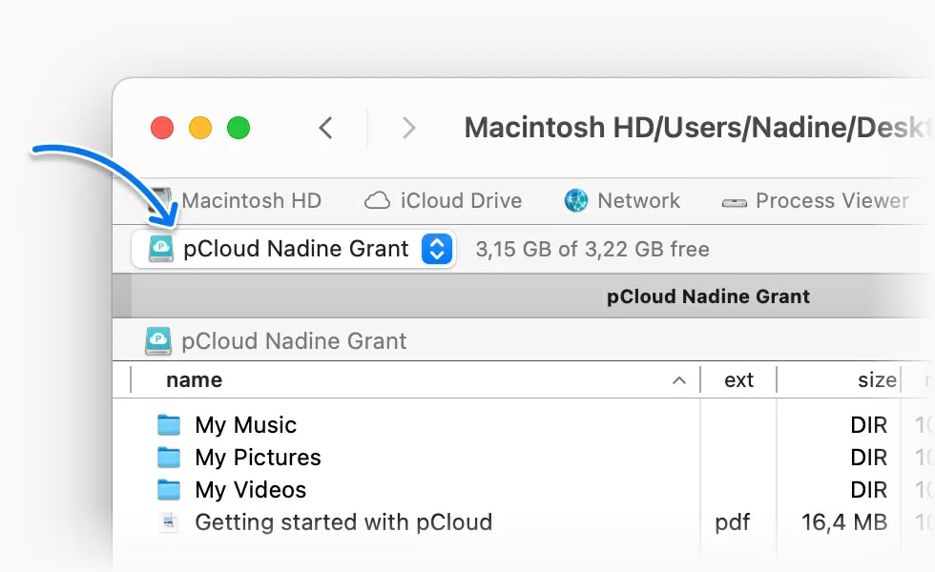
Task: Click the Getting started PDF file icon
Action: pyautogui.click(x=169, y=522)
